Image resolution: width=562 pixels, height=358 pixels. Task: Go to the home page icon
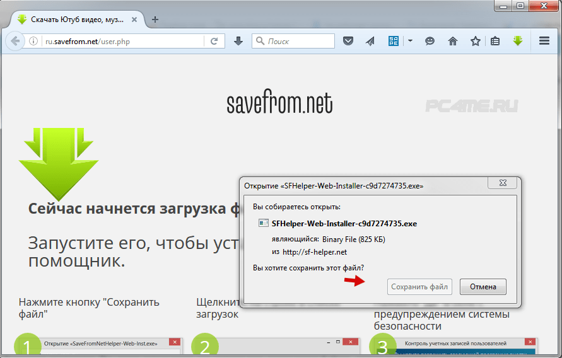click(x=453, y=41)
